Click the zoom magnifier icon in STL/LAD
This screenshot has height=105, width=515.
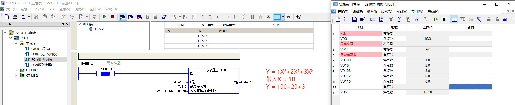click(268, 17)
